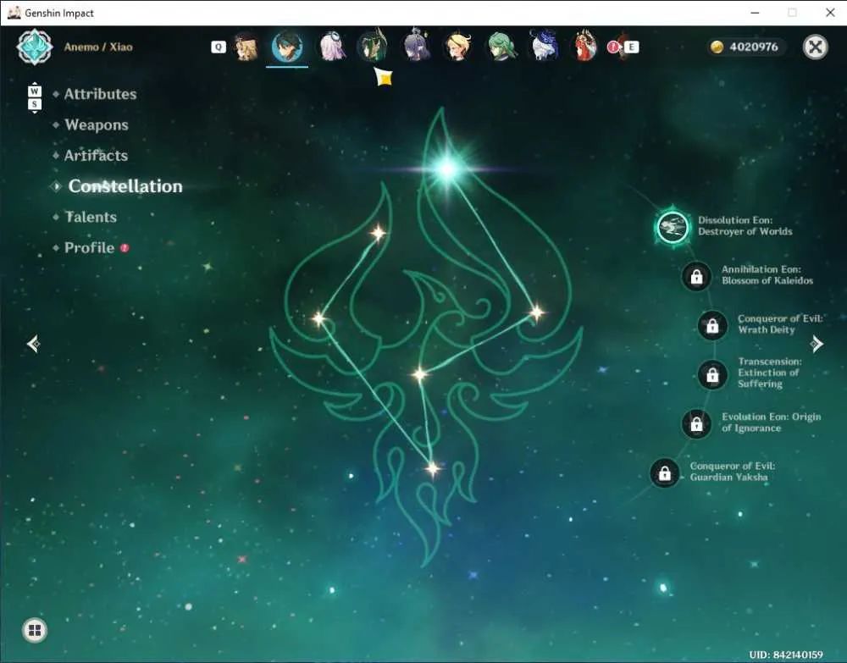Pick the dark purple-haired character portrait
Viewport: 847px width, 663px height.
(x=417, y=47)
